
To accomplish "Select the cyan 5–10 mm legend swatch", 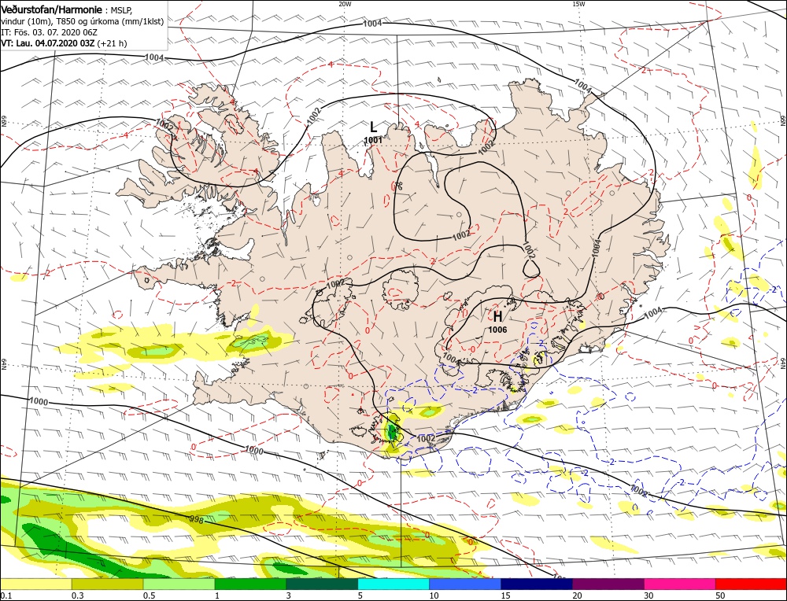I will (393, 584).
